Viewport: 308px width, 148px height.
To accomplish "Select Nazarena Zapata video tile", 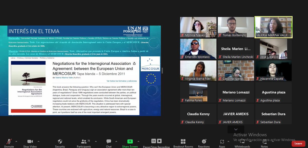I will (273, 71).
